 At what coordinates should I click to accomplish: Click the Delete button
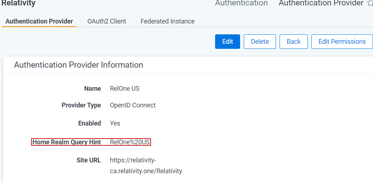(x=260, y=42)
